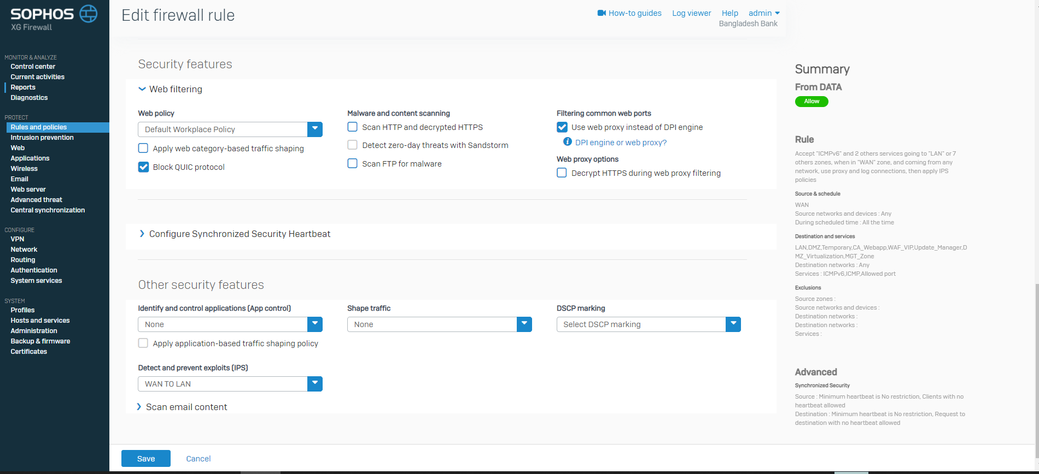Uncheck Block QUIC protocol
Image resolution: width=1039 pixels, height=474 pixels.
click(143, 167)
